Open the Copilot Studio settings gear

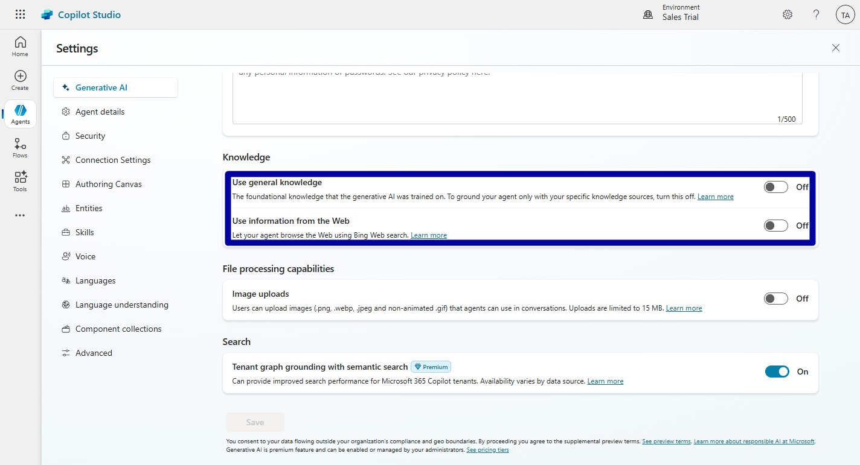[787, 14]
